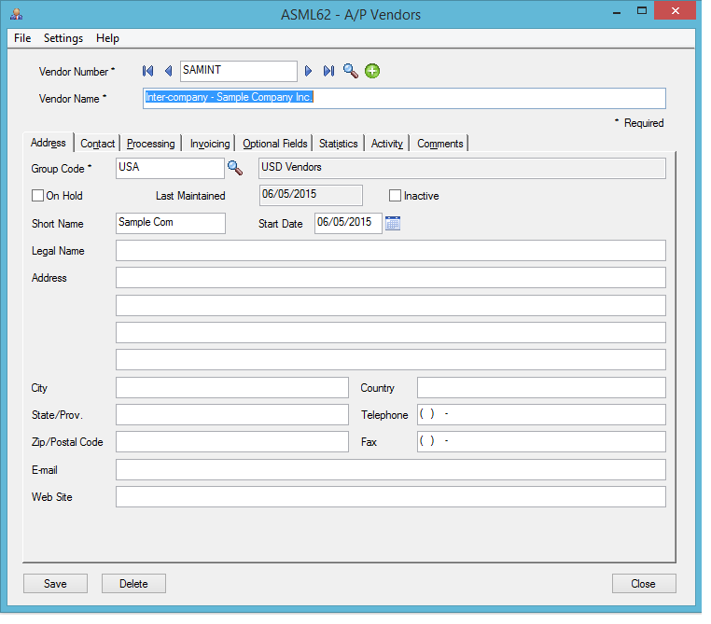Click the previous vendor arrow icon
711x624 pixels.
pos(168,71)
